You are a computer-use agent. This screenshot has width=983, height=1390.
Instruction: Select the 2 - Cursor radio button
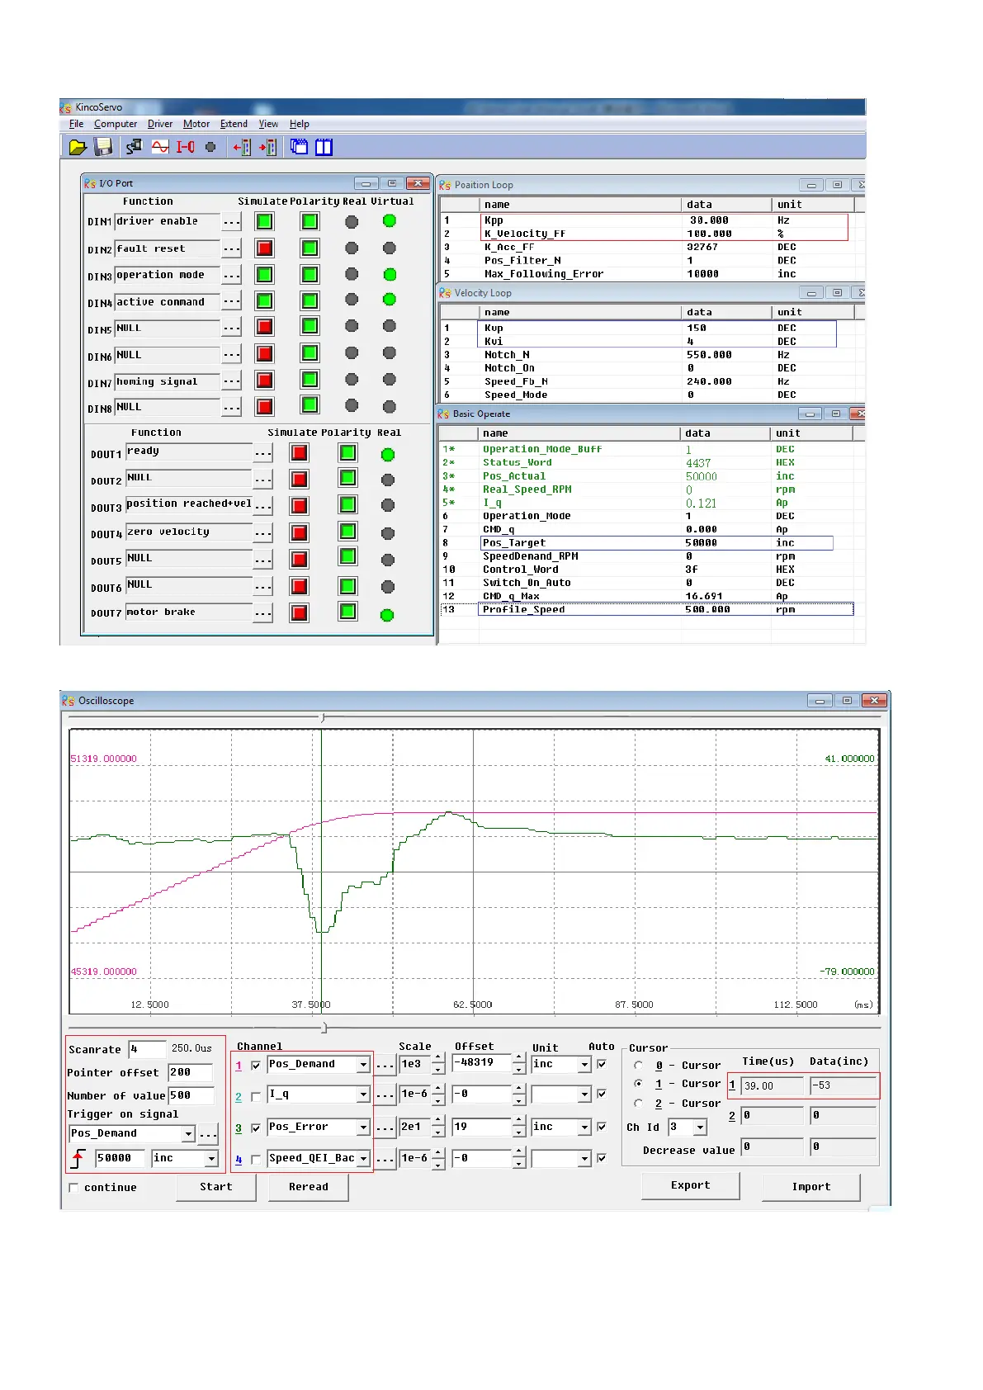click(x=638, y=1104)
